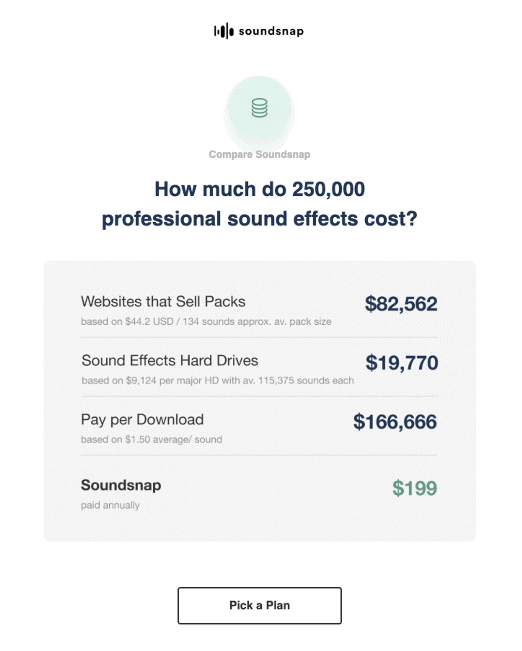Viewport: 522px width, 651px height.
Task: Click the $166,666 pay-per-download price
Action: pos(396,421)
